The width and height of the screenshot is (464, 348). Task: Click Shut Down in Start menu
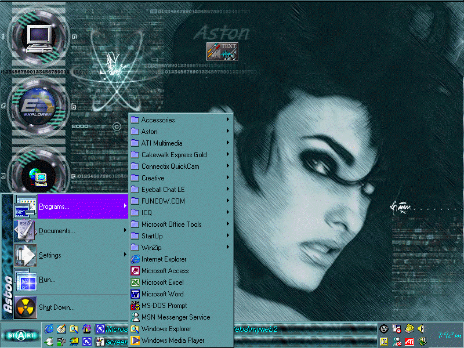pos(56,307)
